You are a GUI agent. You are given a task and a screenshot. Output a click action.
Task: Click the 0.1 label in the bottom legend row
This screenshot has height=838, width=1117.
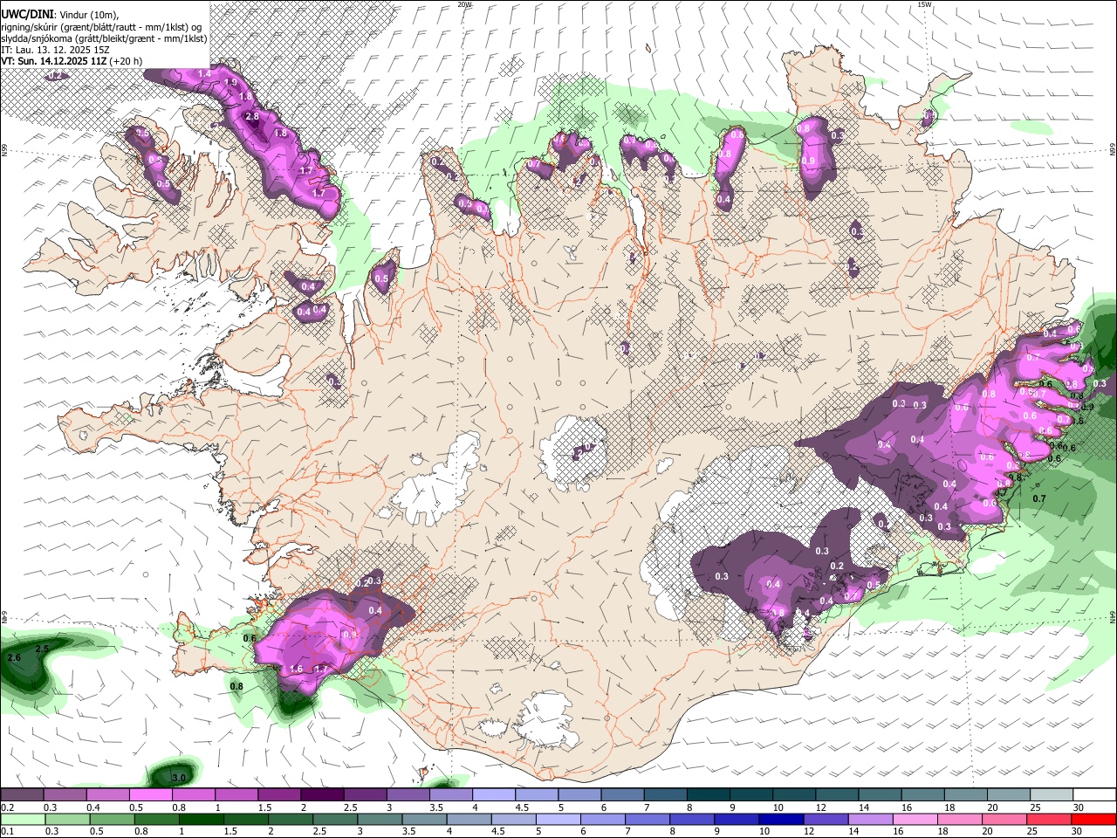click(x=6, y=831)
